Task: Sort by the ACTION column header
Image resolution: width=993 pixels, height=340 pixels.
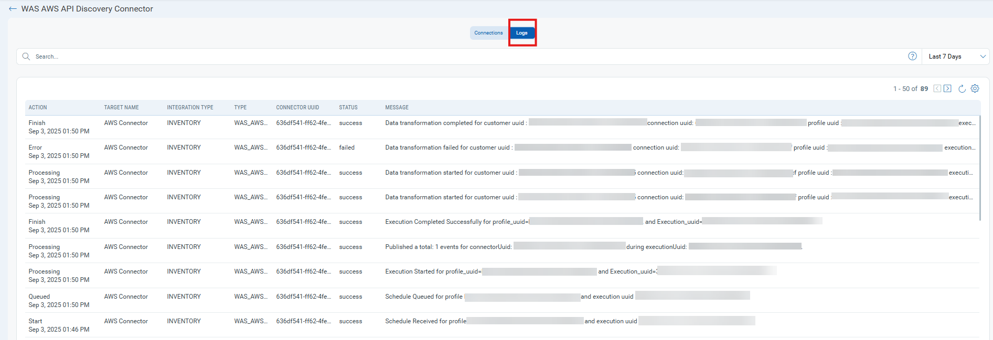Action: click(x=38, y=108)
